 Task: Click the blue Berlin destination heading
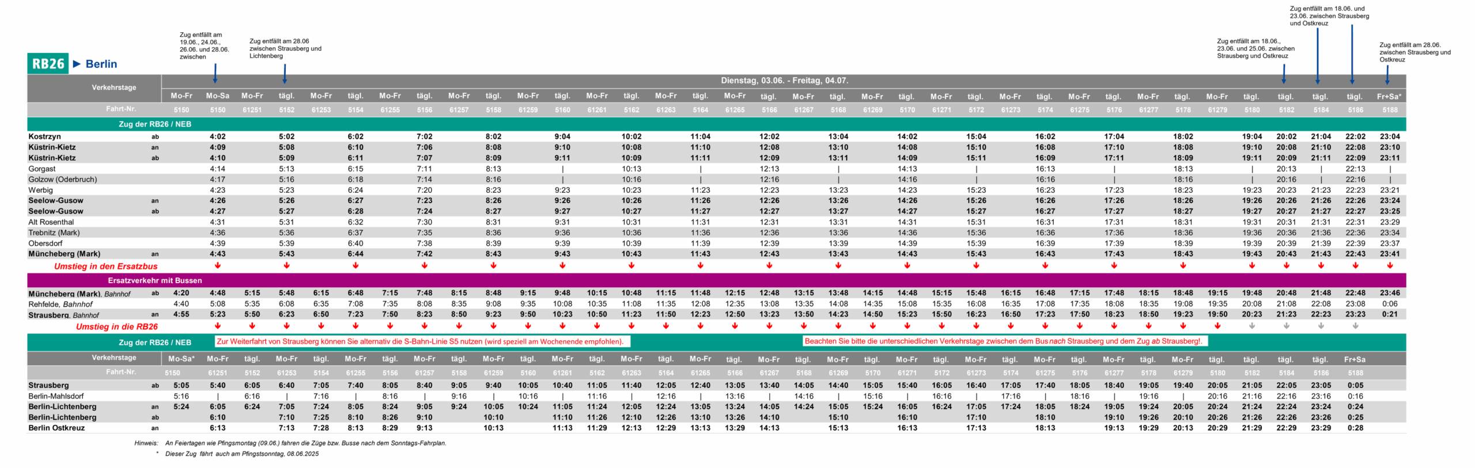101,64
